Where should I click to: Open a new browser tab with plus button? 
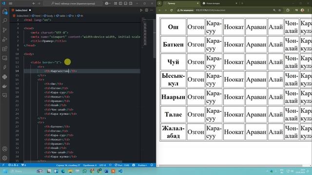coord(242,3)
